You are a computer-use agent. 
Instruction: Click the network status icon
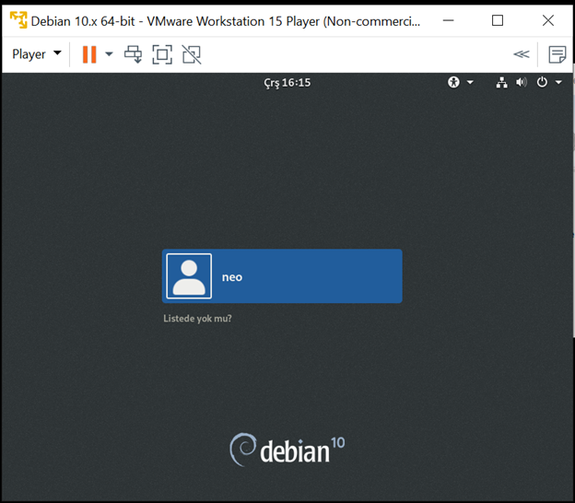pyautogui.click(x=501, y=82)
